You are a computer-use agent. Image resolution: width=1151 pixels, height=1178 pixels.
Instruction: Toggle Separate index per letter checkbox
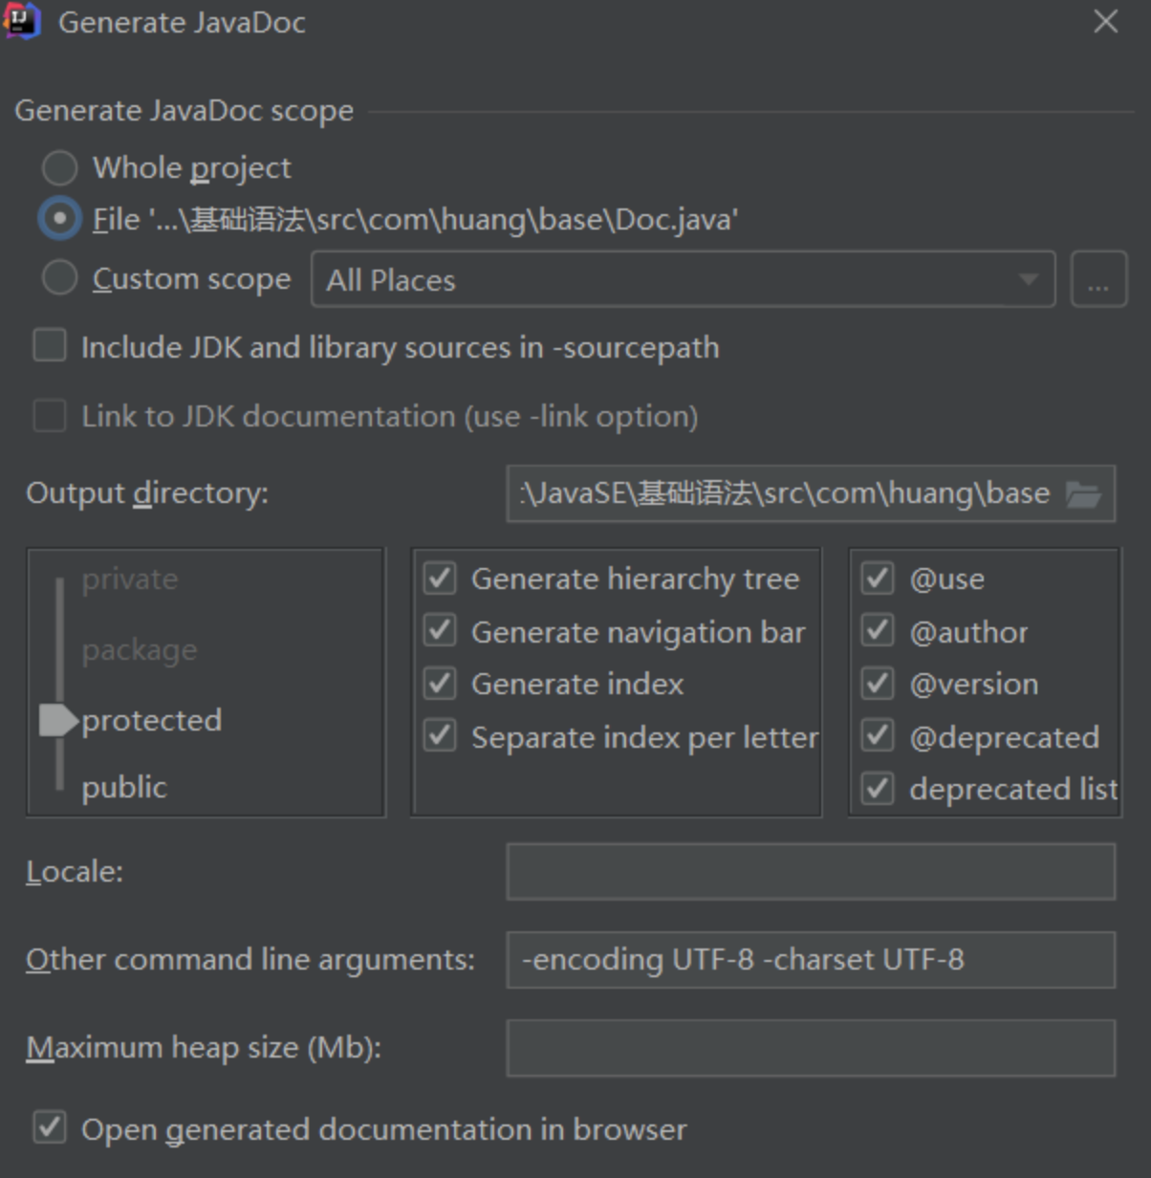pyautogui.click(x=440, y=736)
